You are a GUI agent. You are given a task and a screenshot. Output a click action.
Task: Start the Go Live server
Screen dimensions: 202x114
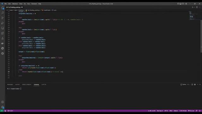tap(191, 111)
